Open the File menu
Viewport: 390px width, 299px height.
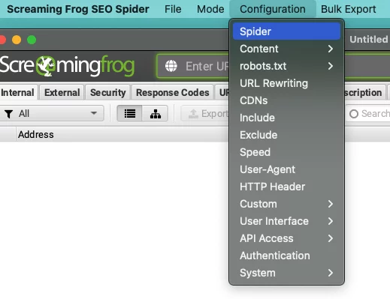tap(173, 9)
